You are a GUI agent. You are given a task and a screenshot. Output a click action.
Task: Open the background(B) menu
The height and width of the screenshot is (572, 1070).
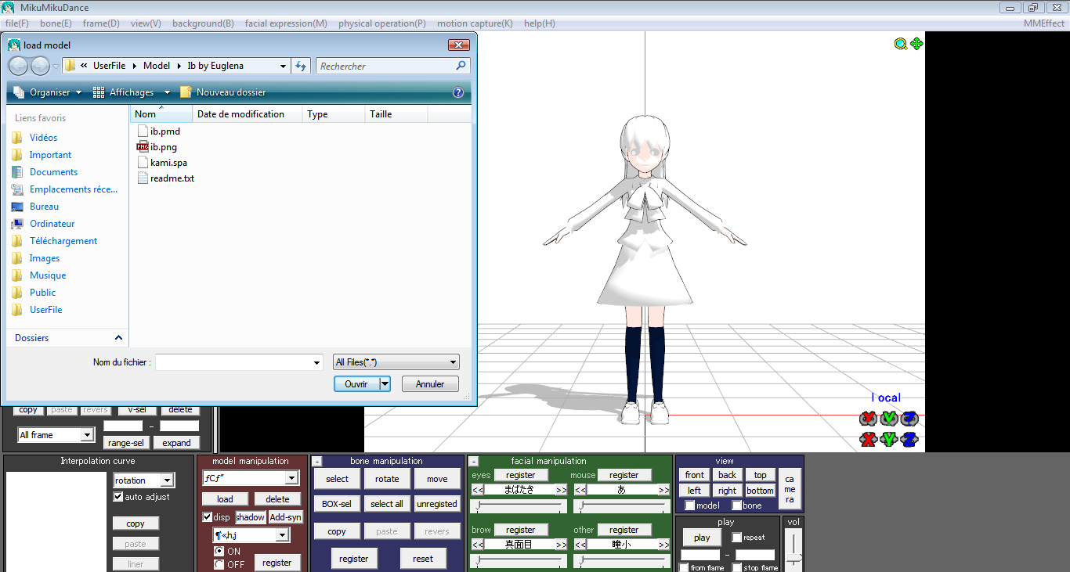coord(203,23)
